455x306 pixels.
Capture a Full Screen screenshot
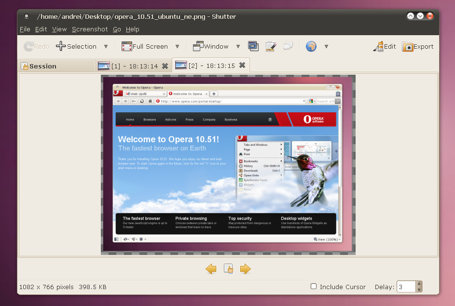(x=144, y=46)
